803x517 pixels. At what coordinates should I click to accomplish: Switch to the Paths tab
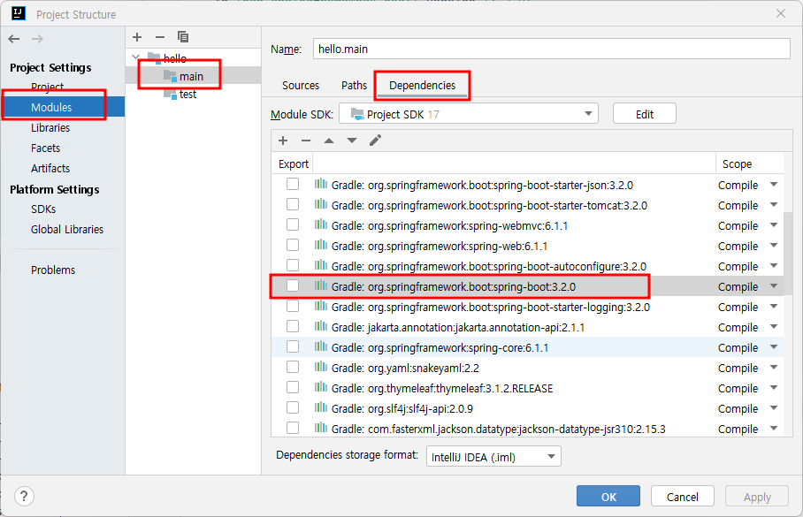[x=354, y=86]
